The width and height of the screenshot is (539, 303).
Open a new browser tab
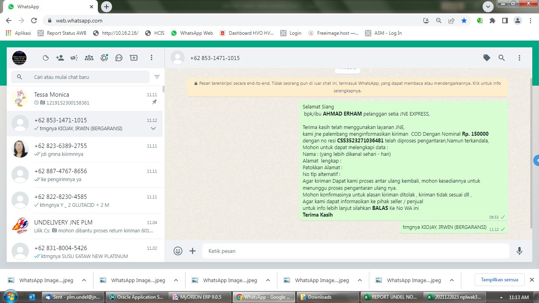tap(107, 7)
